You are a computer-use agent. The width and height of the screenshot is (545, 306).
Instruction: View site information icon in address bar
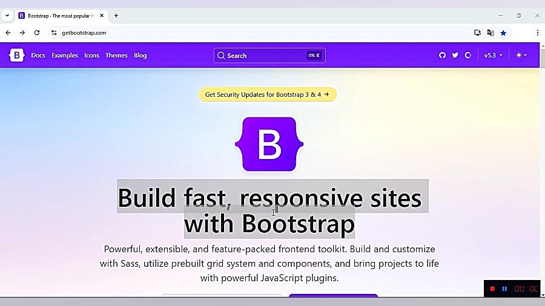coord(54,33)
